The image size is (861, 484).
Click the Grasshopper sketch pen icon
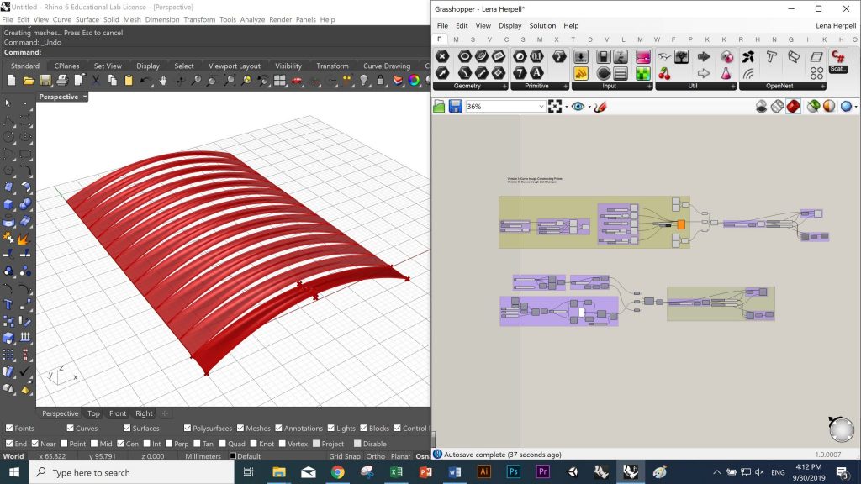(x=600, y=107)
